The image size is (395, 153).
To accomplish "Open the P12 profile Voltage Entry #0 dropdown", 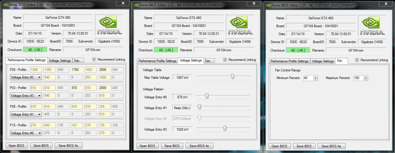I will point(26,133).
